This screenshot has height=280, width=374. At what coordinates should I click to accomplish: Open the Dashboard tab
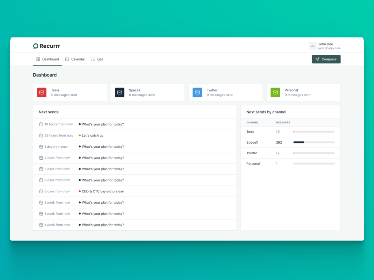pos(47,59)
